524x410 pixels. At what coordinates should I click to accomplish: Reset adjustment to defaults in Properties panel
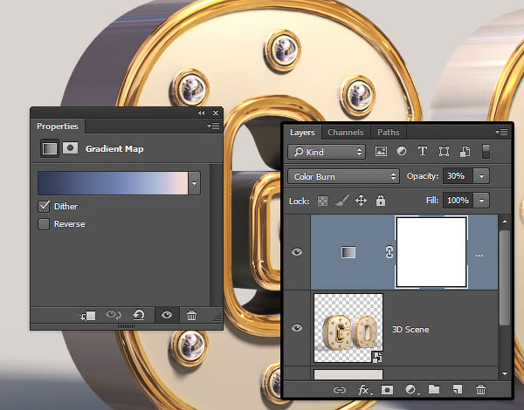138,315
